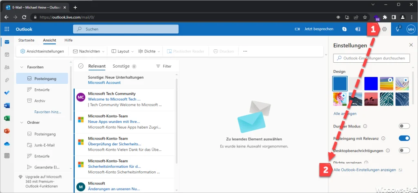Screen dimensions: 418x193
Task: Open the Dichte dropdown
Action: pos(149,51)
